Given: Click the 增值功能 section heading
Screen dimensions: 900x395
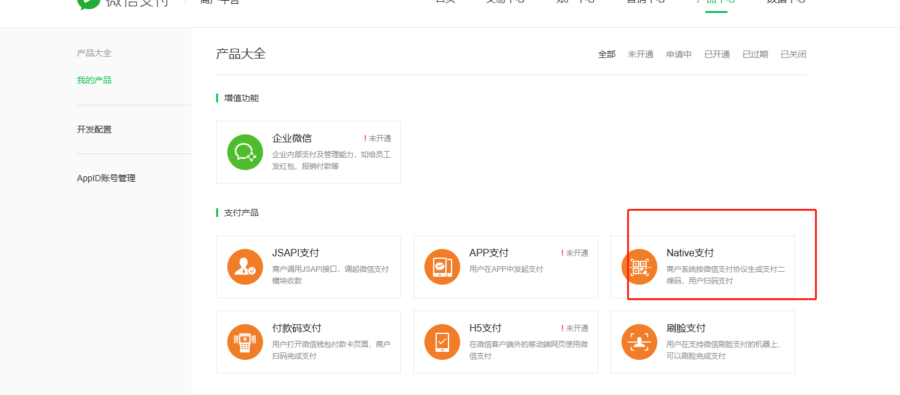Looking at the screenshot, I should point(241,98).
